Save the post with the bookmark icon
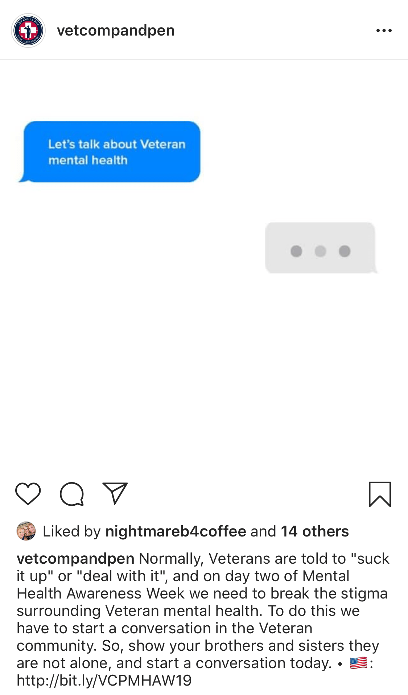 [x=380, y=494]
